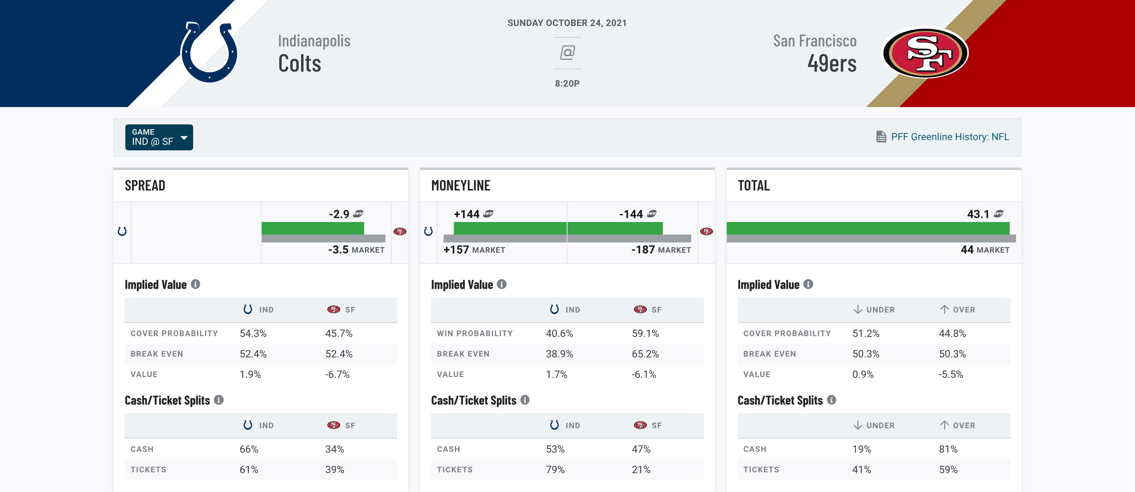Click the SPREAD panel heading
The width and height of the screenshot is (1135, 492).
[x=145, y=186]
